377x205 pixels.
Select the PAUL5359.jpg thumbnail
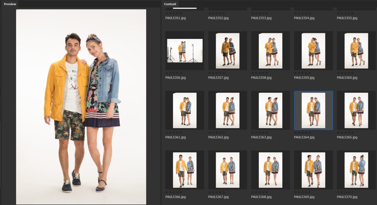(313, 50)
